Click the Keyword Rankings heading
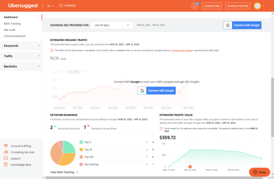 pos(64,115)
